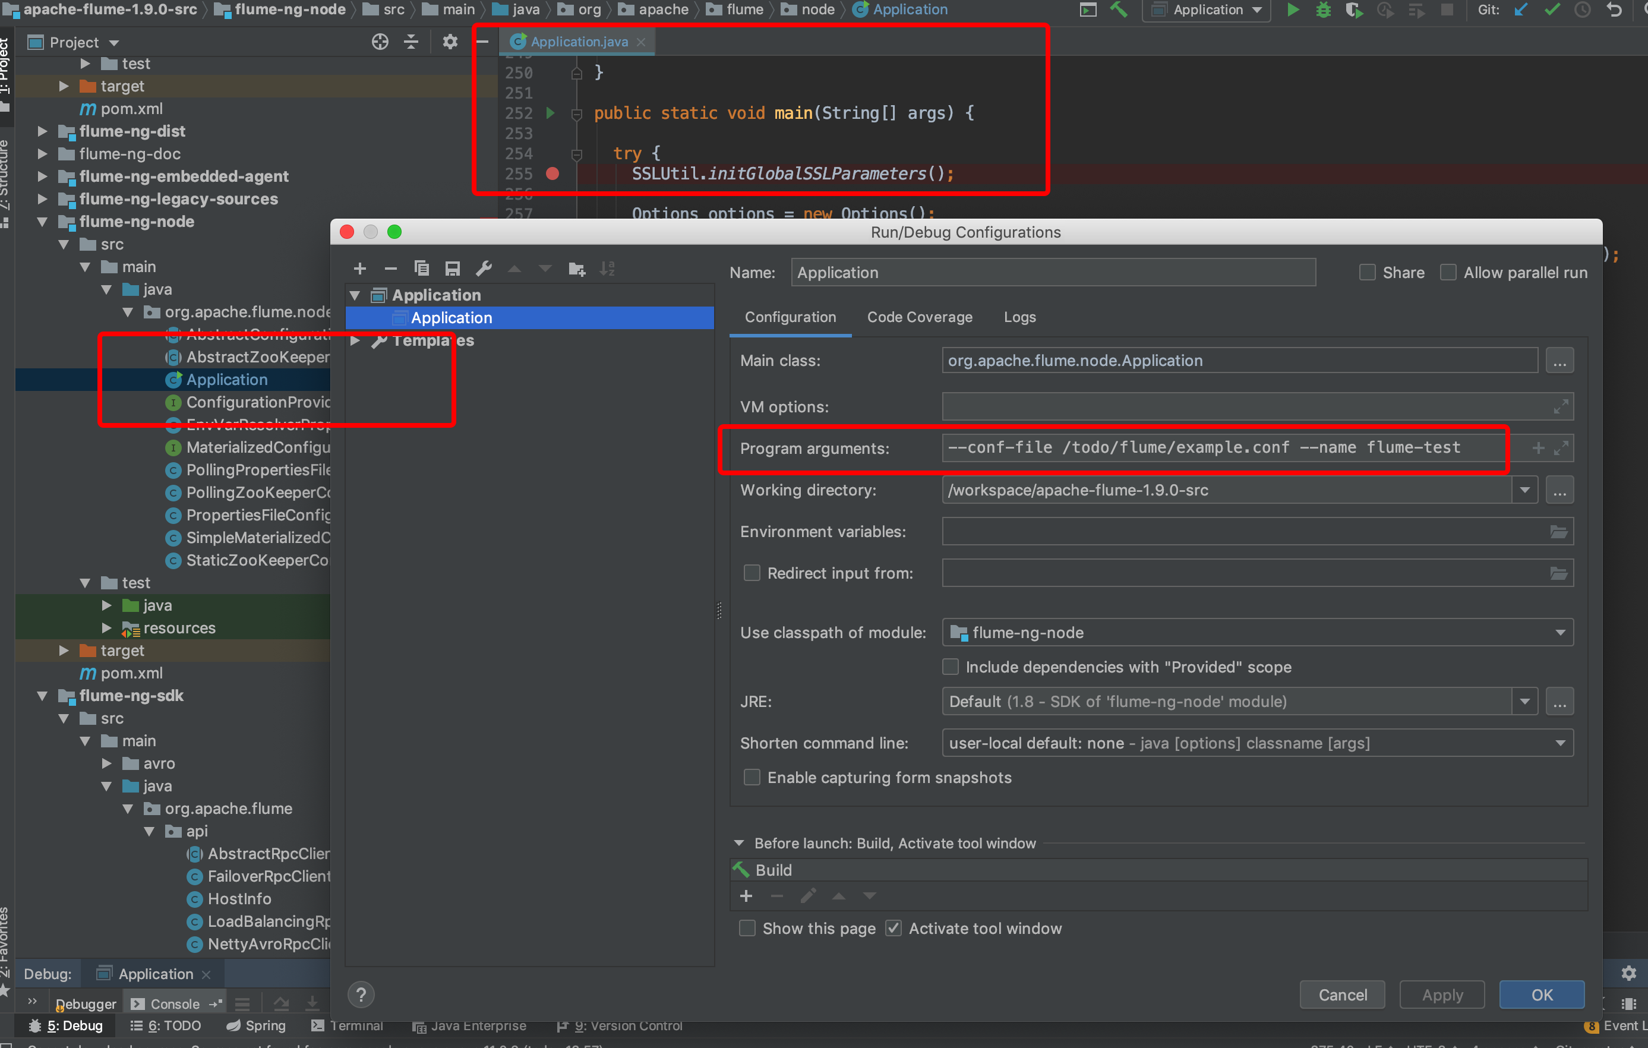Click the save configuration floppy disk icon
This screenshot has width=1648, height=1048.
pos(452,268)
